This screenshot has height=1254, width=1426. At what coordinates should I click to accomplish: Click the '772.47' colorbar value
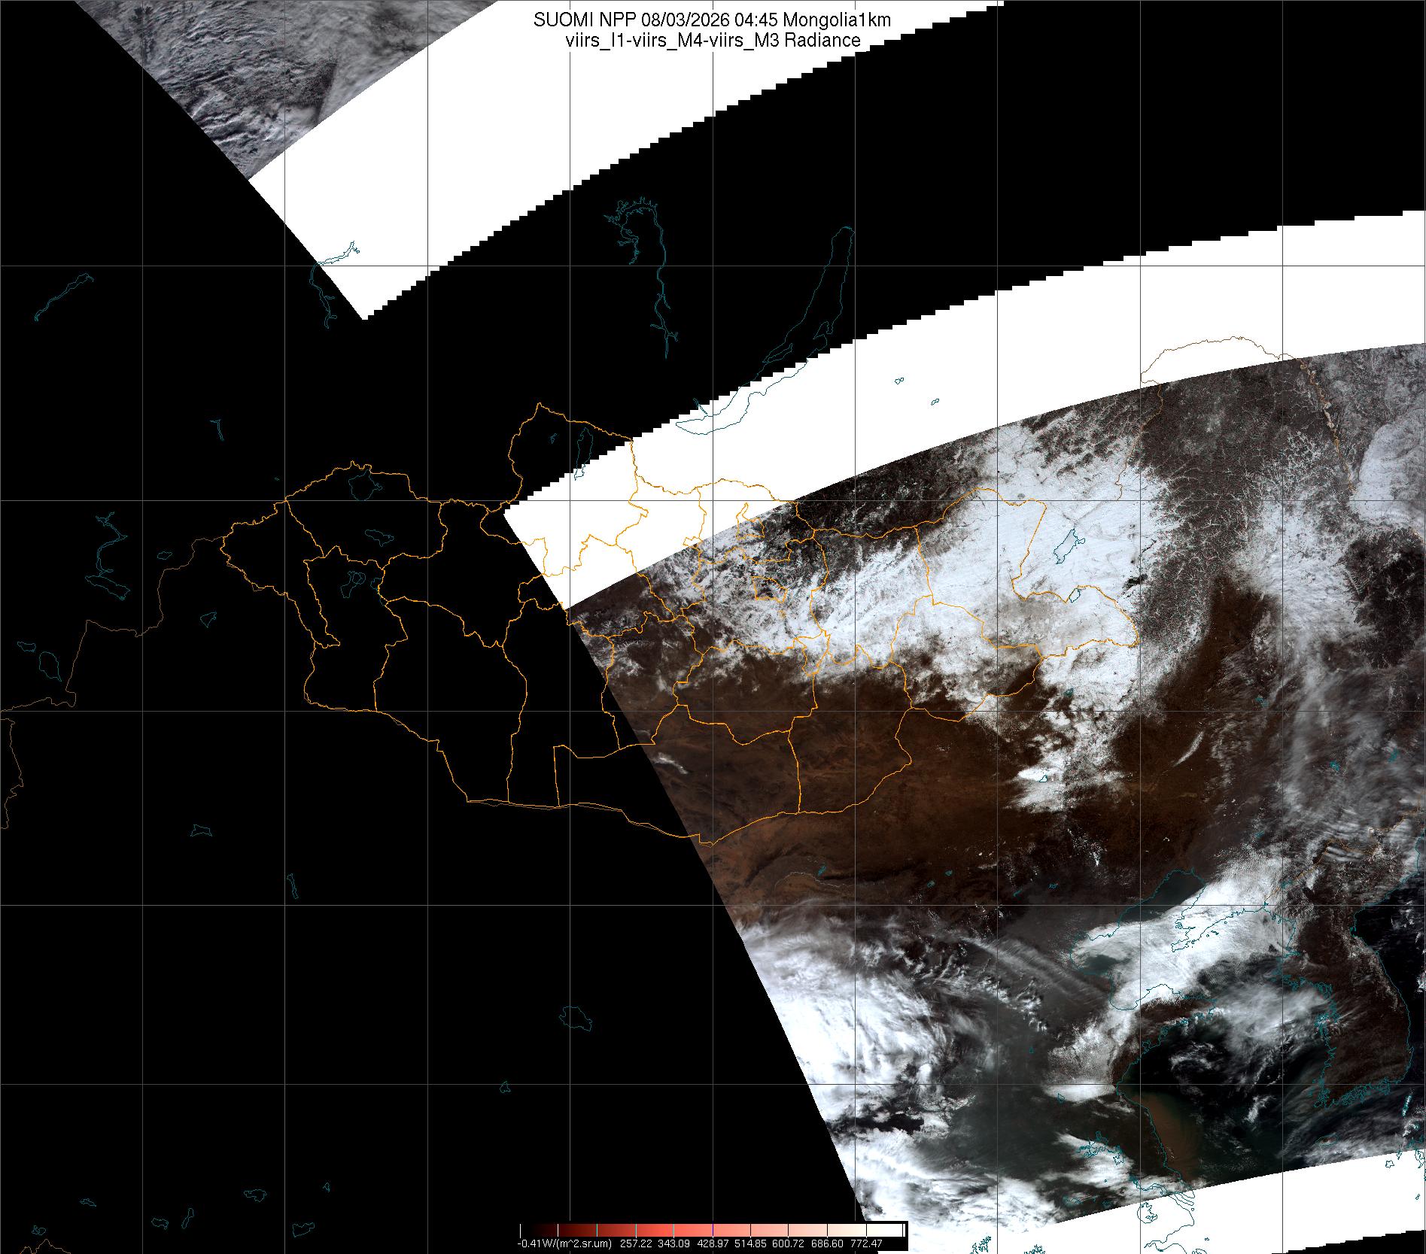click(x=866, y=1243)
